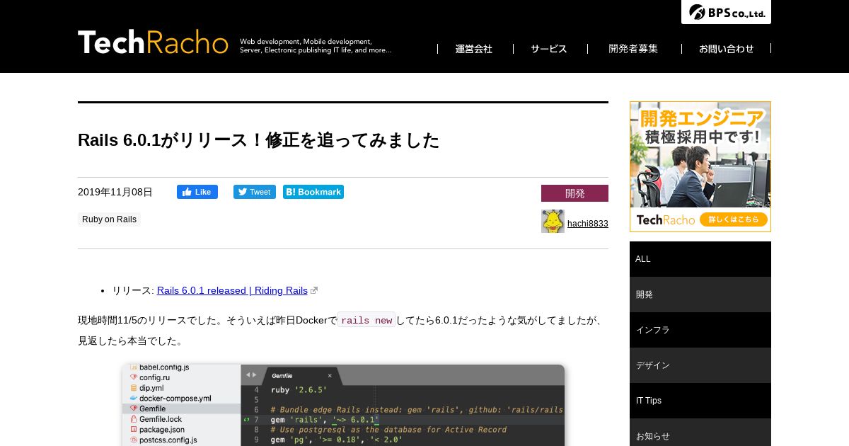
Task: Click the TechRacho site logo
Action: tap(153, 42)
